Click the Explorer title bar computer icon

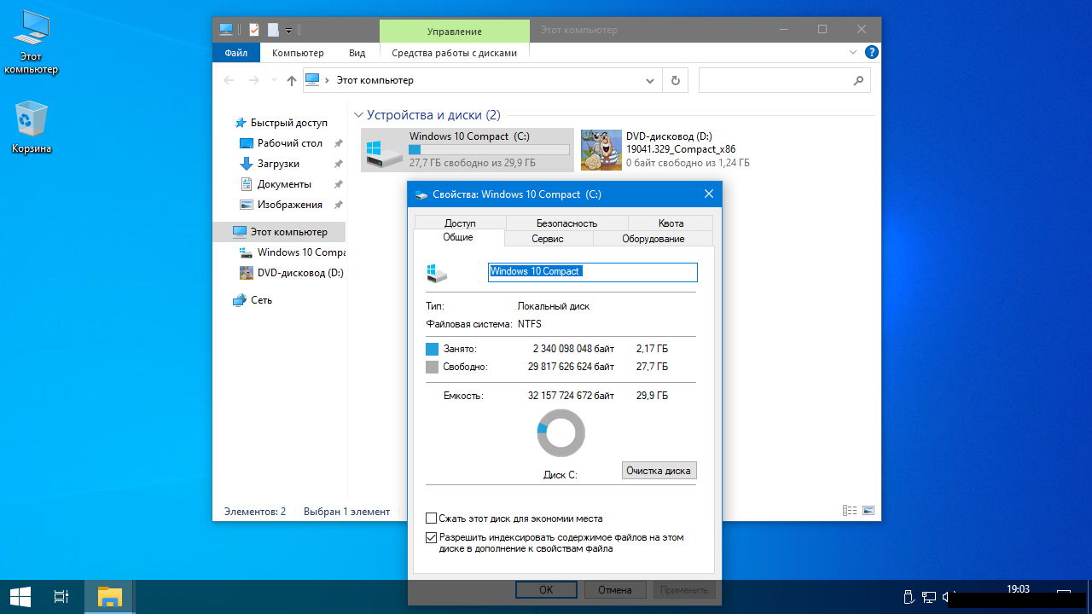point(226,30)
